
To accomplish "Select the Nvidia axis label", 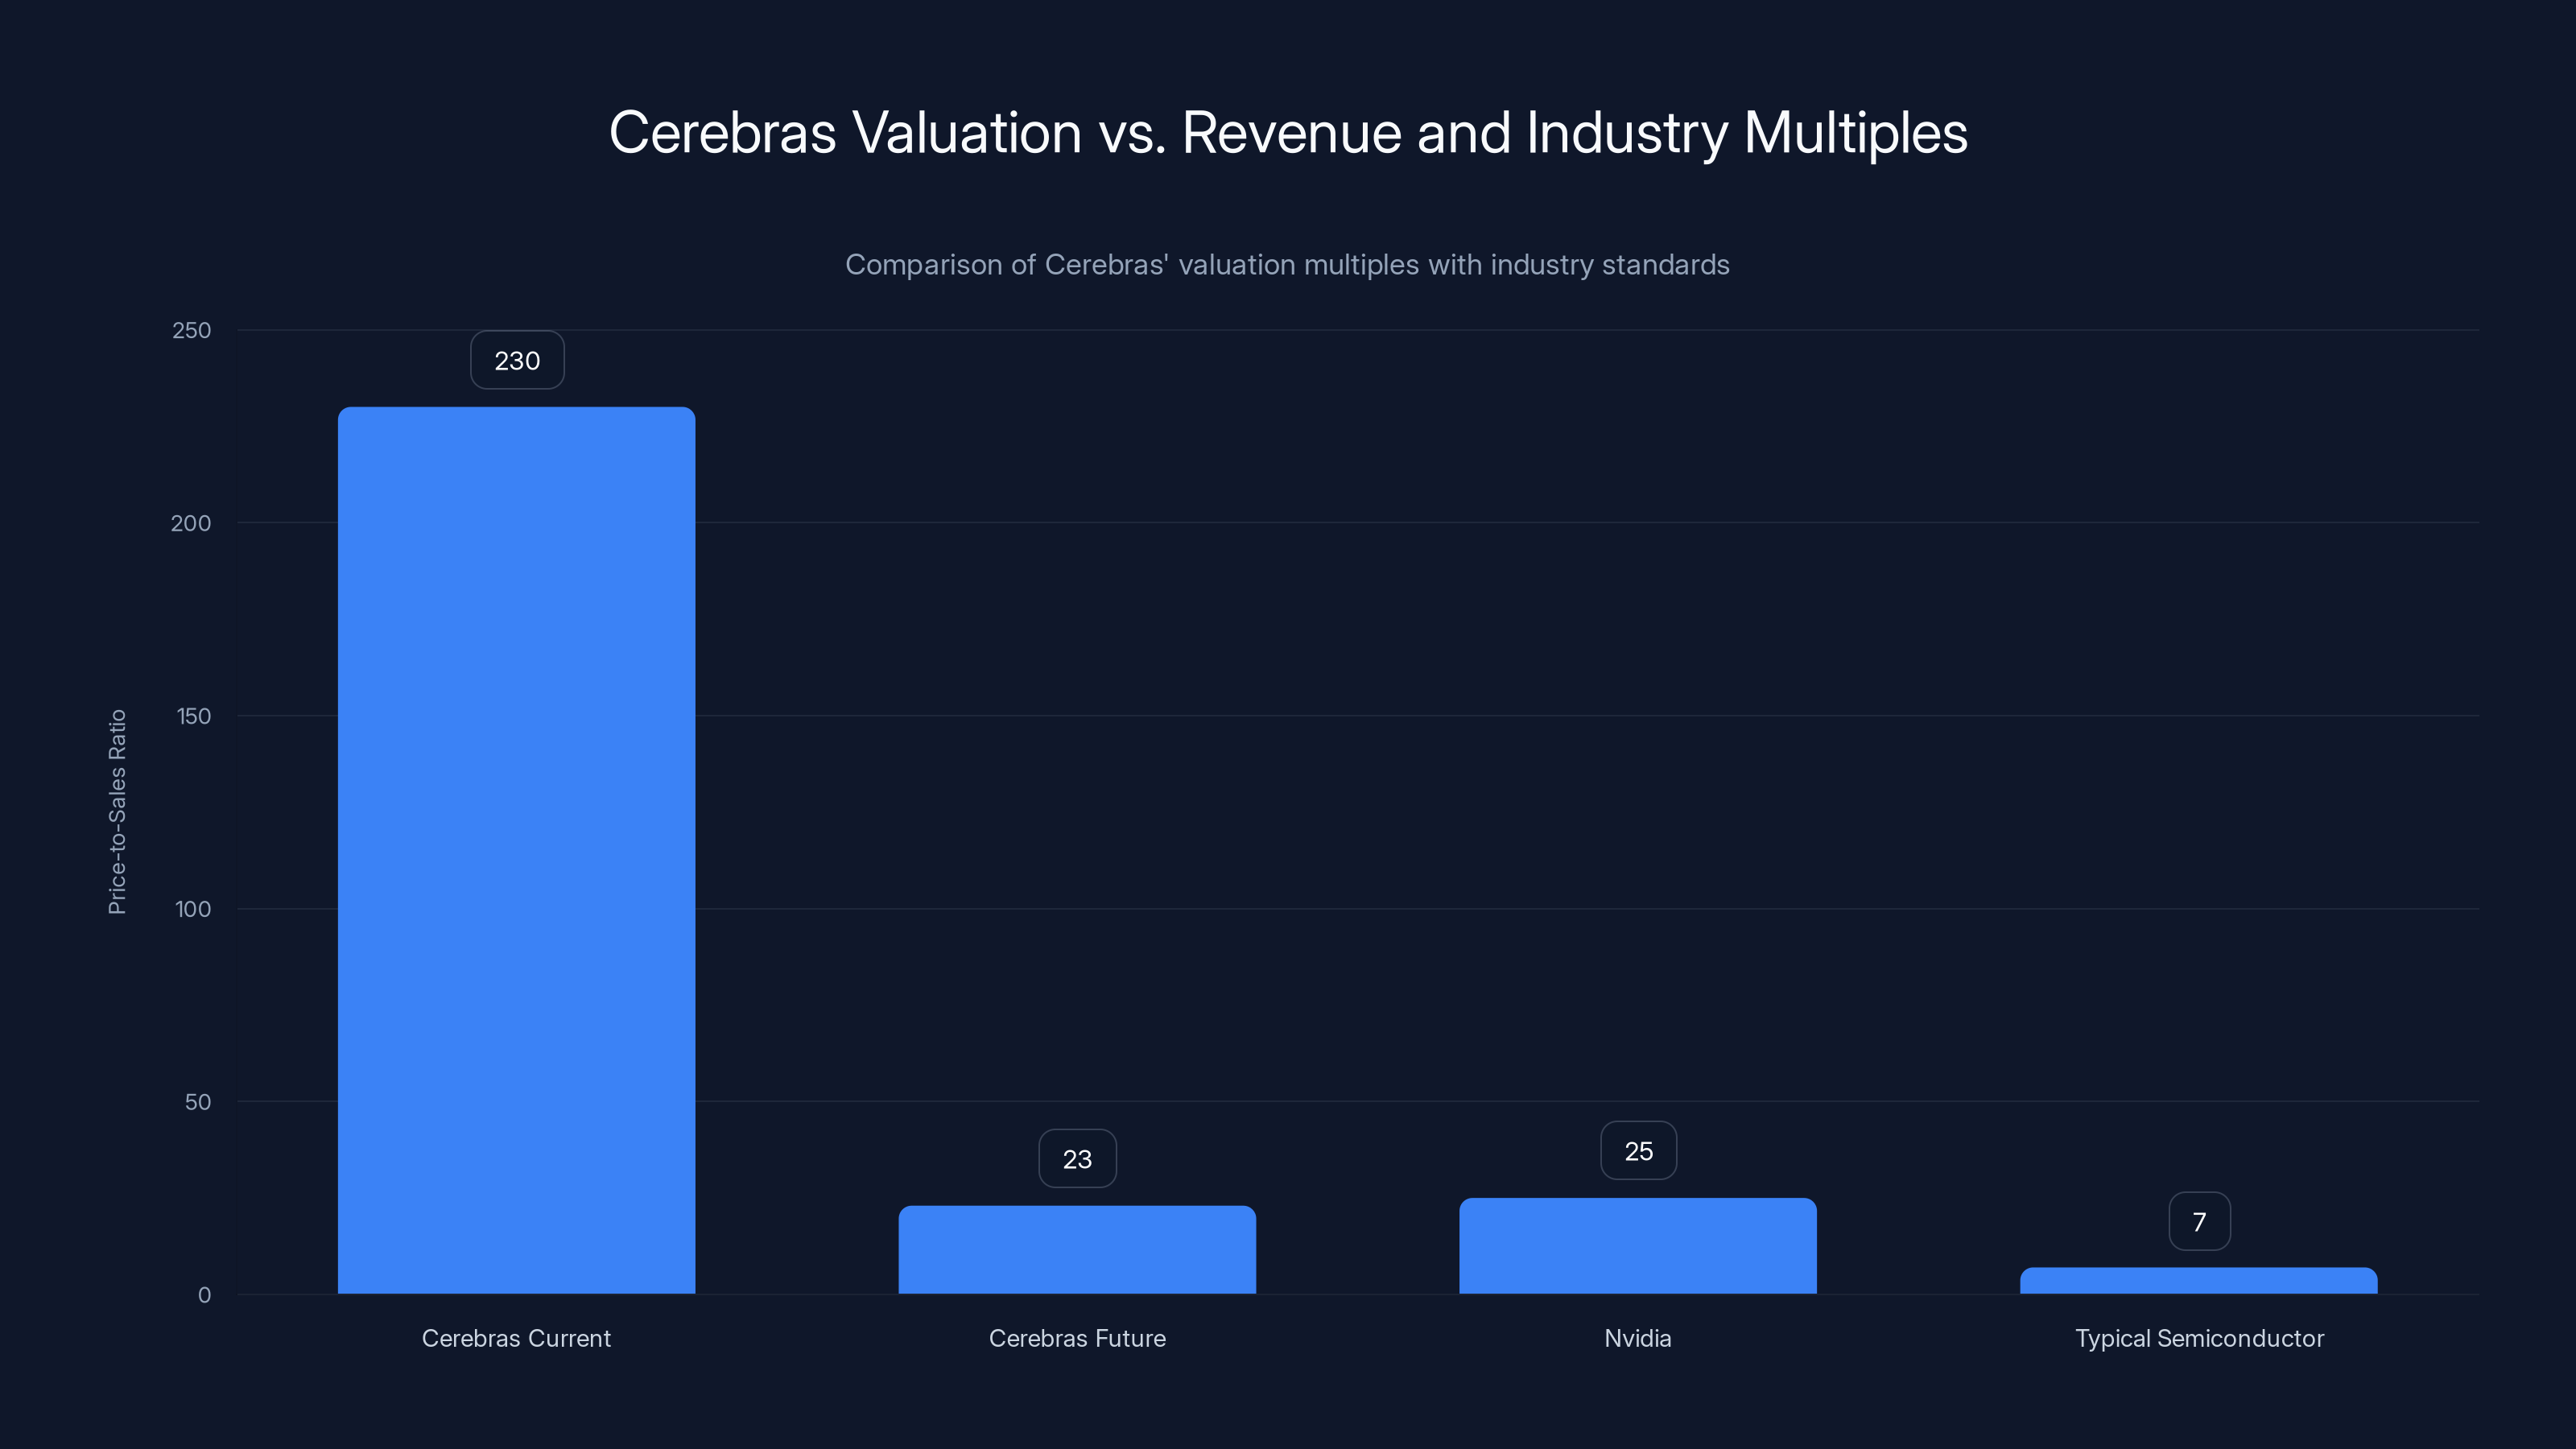I will pyautogui.click(x=1637, y=1338).
